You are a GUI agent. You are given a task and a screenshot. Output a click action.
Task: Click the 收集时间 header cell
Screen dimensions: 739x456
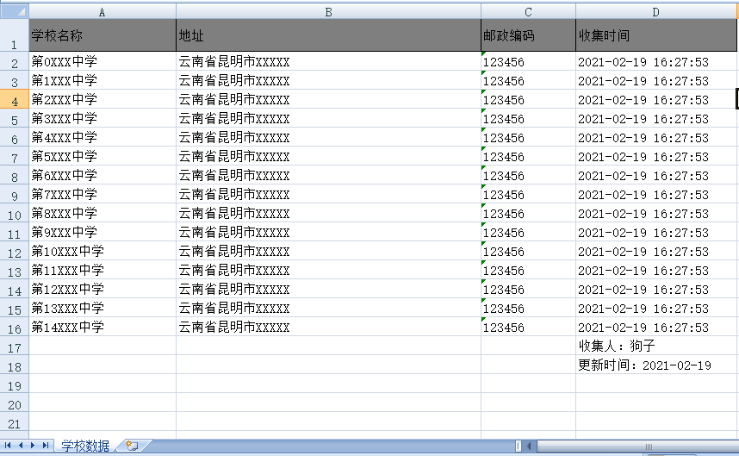click(656, 35)
